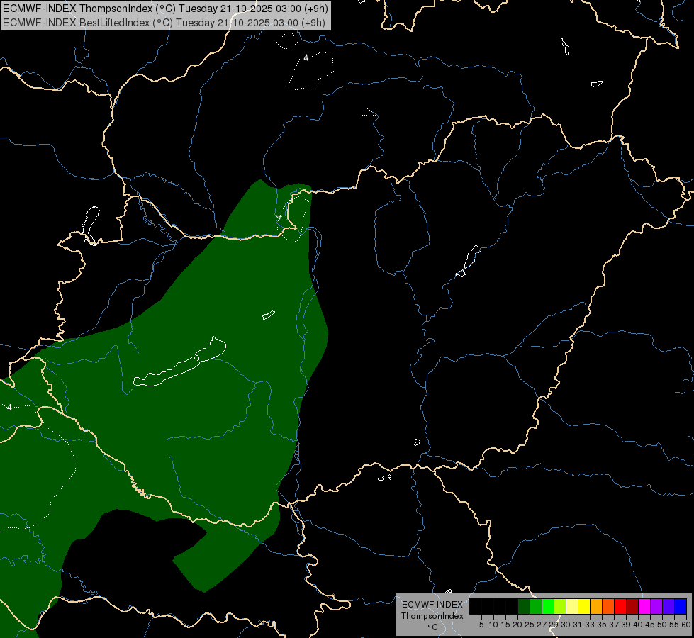
Task: Click the legend unit label '°C'
Action: tap(432, 627)
